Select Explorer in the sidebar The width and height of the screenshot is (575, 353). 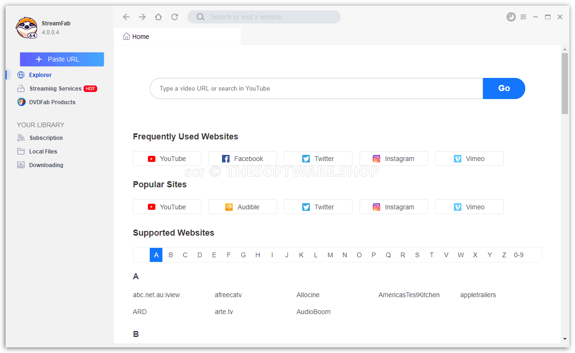[40, 75]
